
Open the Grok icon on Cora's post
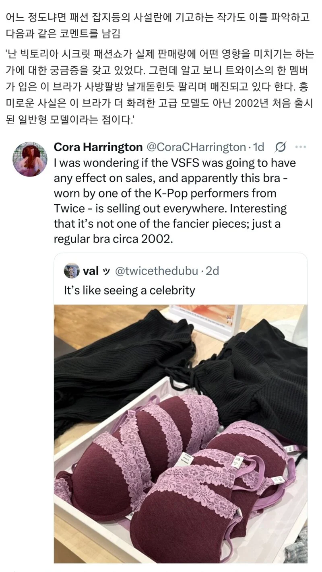coord(281,148)
